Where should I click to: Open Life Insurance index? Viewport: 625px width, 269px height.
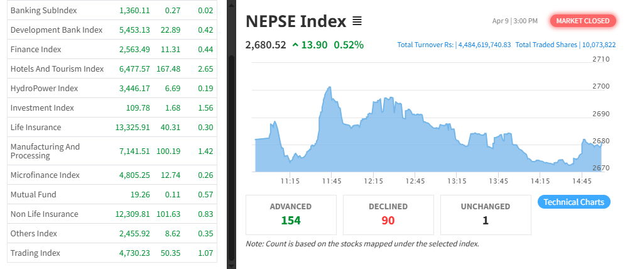36,127
